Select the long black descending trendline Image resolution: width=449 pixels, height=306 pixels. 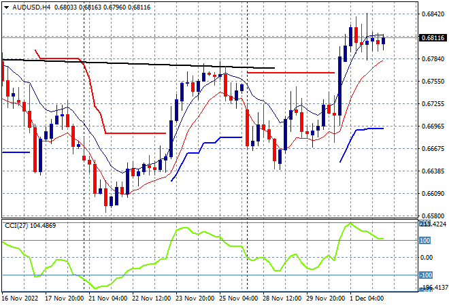click(x=138, y=64)
